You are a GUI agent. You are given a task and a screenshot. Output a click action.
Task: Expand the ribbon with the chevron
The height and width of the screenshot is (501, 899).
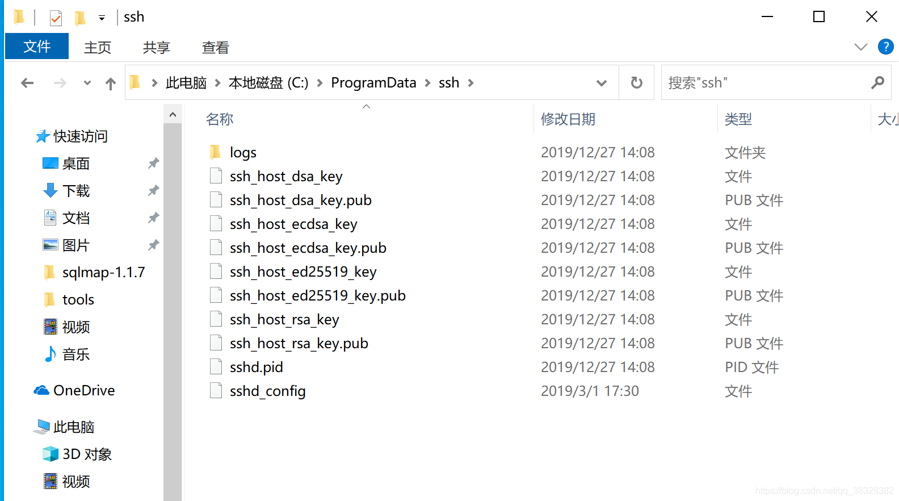(x=861, y=47)
